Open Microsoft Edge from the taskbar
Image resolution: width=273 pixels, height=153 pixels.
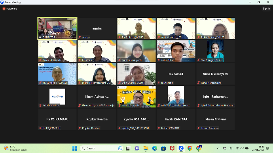tap(155, 148)
